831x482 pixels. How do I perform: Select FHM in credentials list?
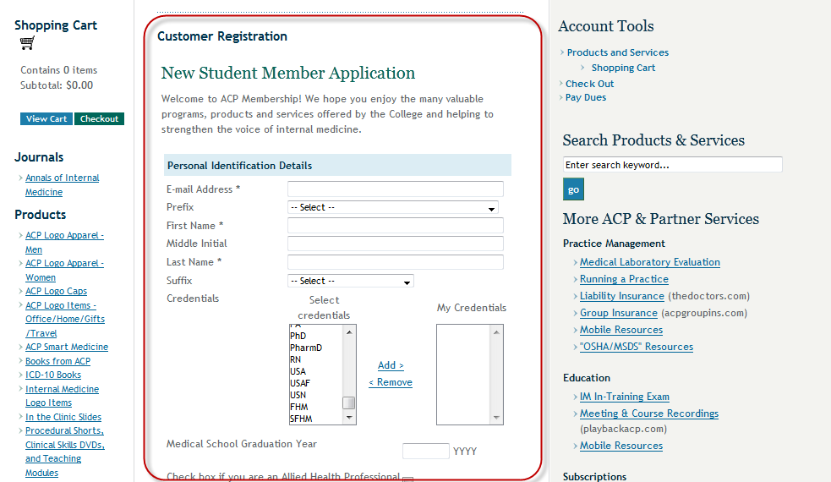point(299,407)
